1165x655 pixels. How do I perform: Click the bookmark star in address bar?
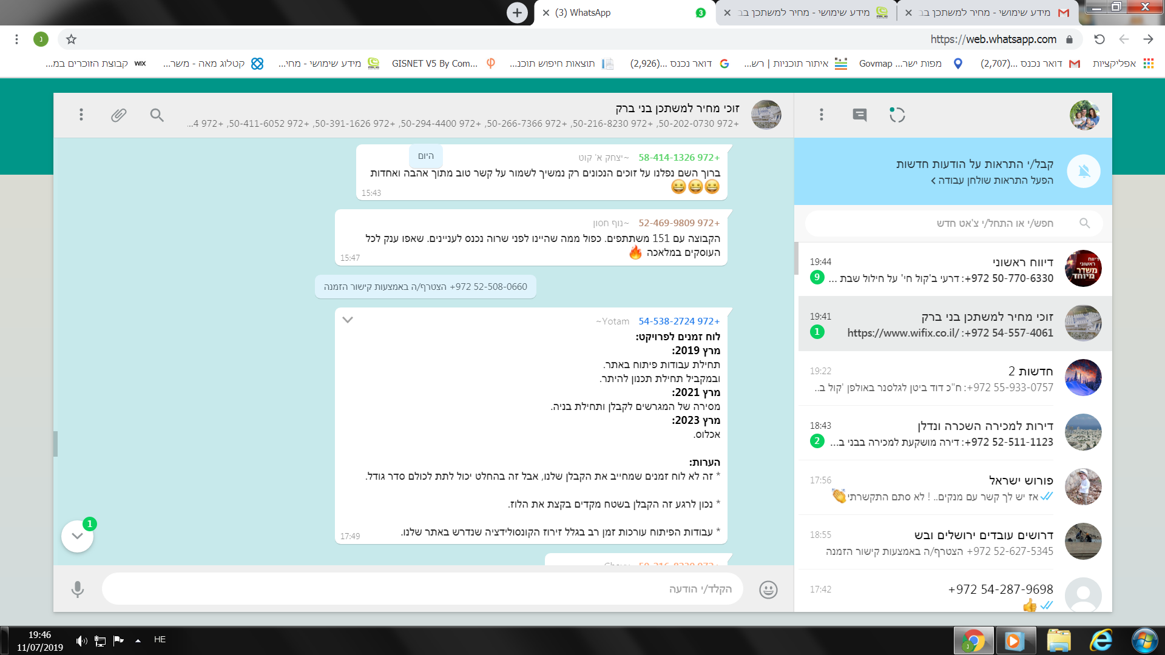click(x=71, y=39)
